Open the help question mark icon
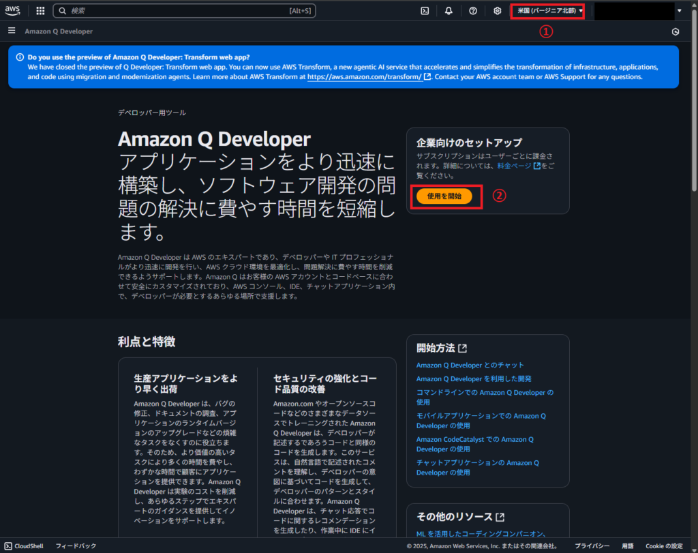698x553 pixels. pos(473,11)
